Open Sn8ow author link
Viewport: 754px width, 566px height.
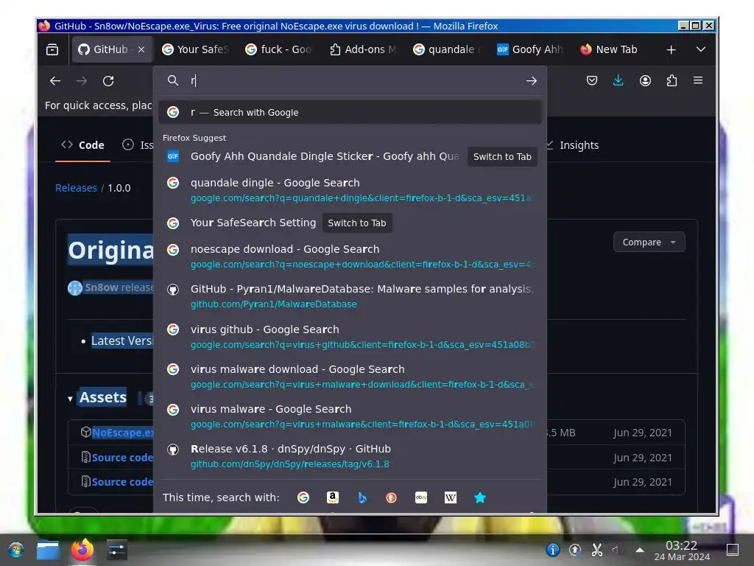coord(102,287)
